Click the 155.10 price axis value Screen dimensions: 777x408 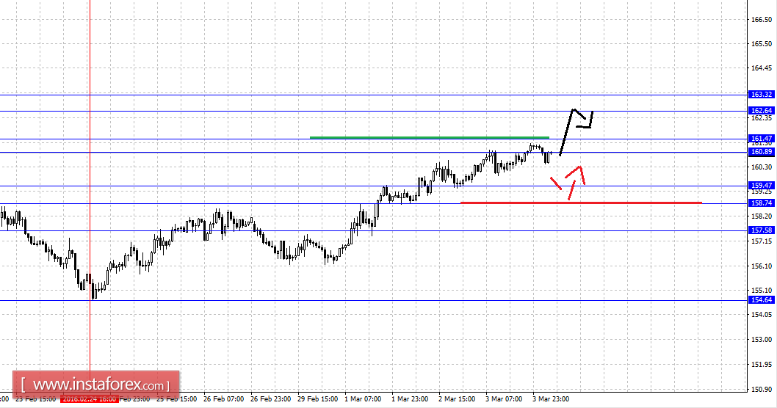point(762,290)
